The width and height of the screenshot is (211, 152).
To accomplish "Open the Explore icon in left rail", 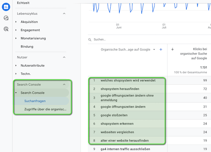I will (x=6, y=18).
